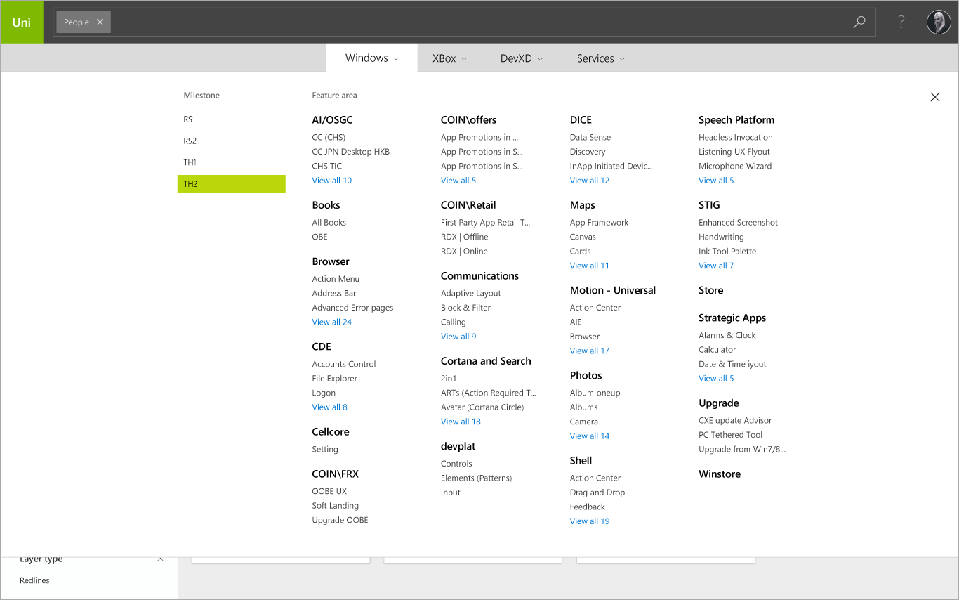This screenshot has height=600, width=959.
Task: Click View all 18 under Cortana and Search
Action: (461, 422)
